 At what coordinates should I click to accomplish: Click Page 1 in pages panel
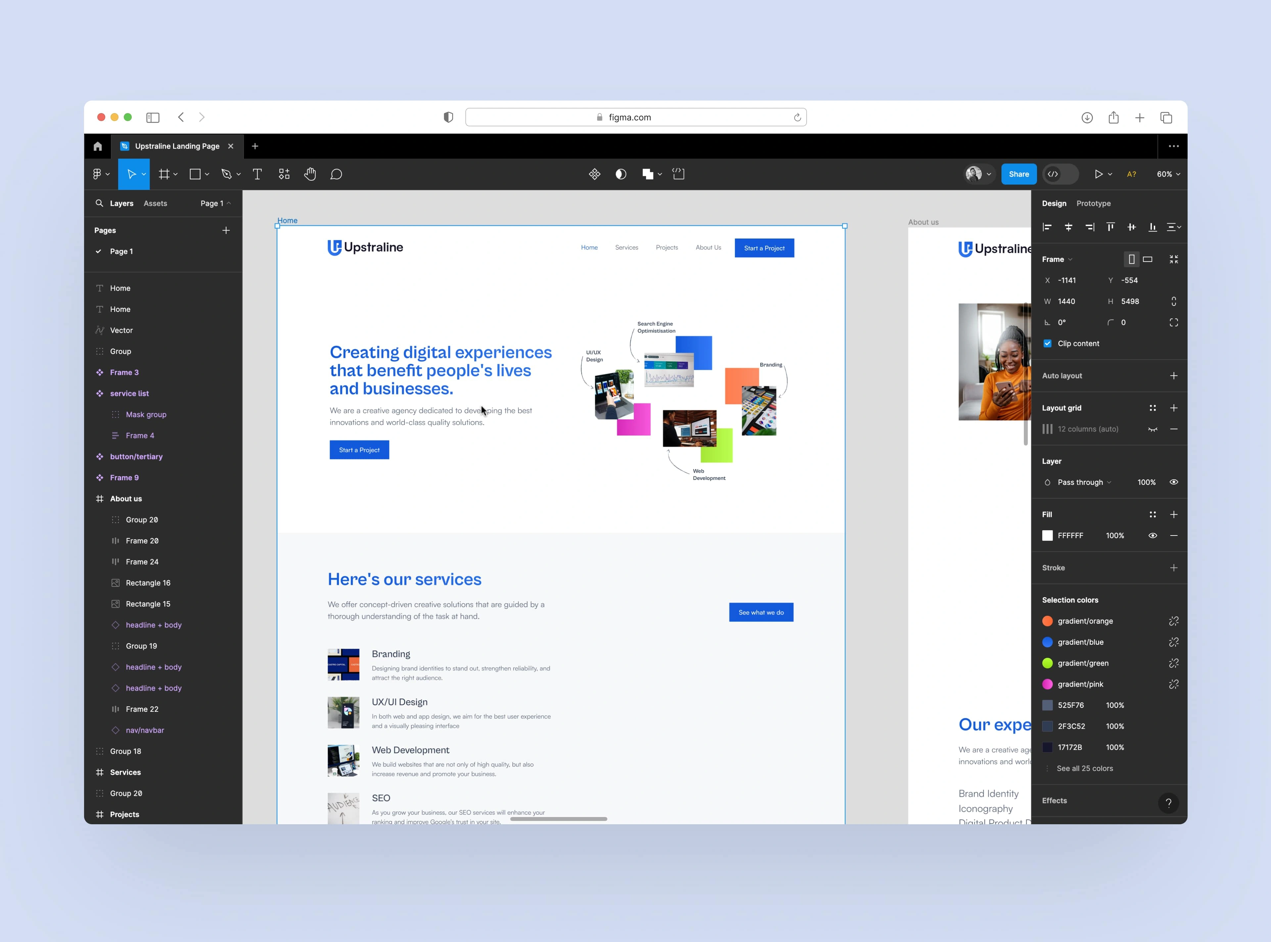tap(121, 250)
